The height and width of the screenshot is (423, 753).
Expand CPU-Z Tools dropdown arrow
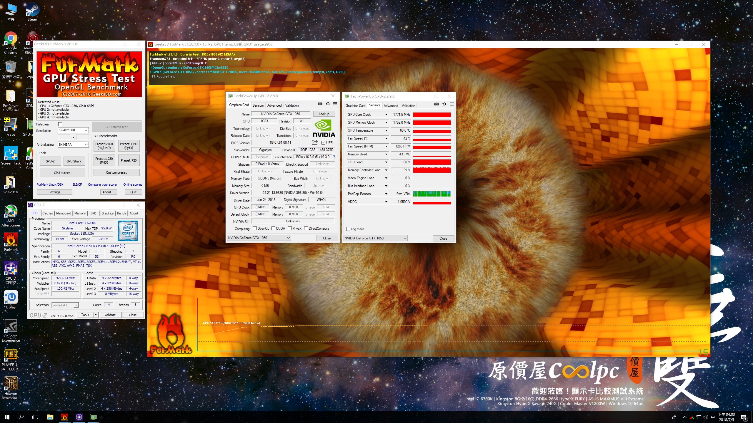pos(96,315)
